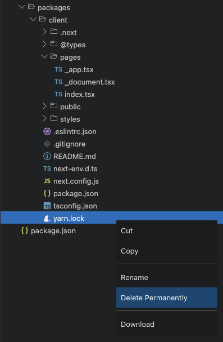Select Cut in the context menu

(x=167, y=231)
